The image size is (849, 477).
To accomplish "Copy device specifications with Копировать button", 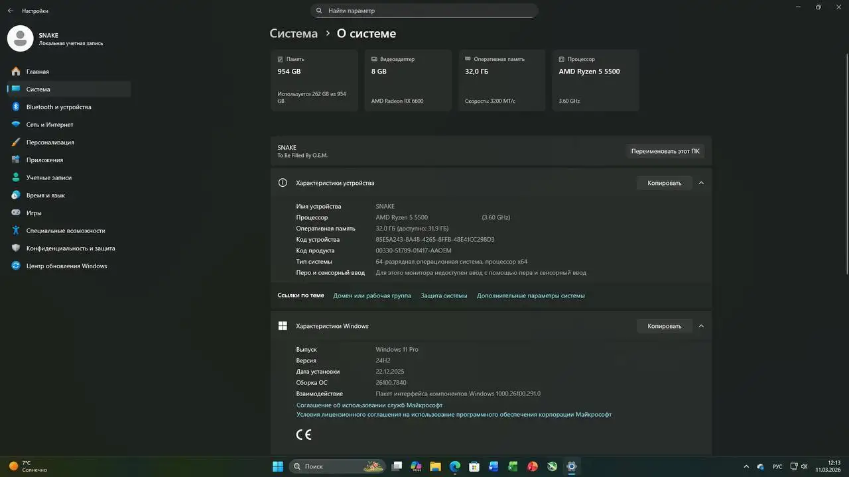I will (664, 183).
